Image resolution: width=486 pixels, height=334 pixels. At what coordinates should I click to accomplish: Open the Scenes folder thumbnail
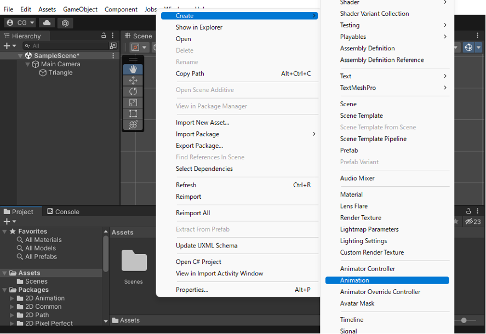[x=134, y=260]
